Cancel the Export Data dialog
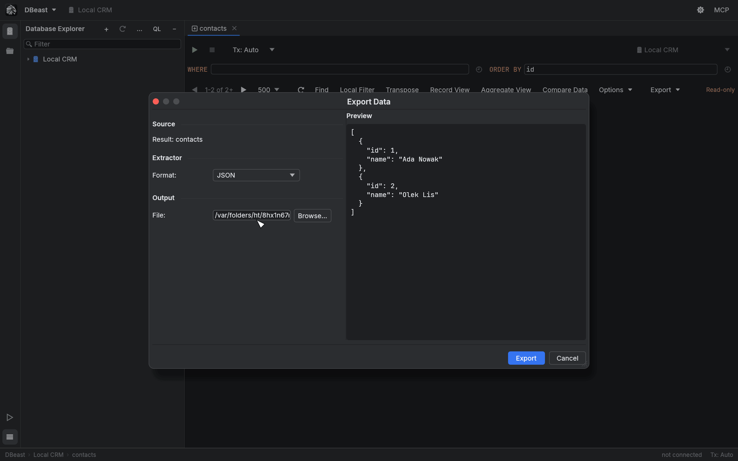 (567, 358)
